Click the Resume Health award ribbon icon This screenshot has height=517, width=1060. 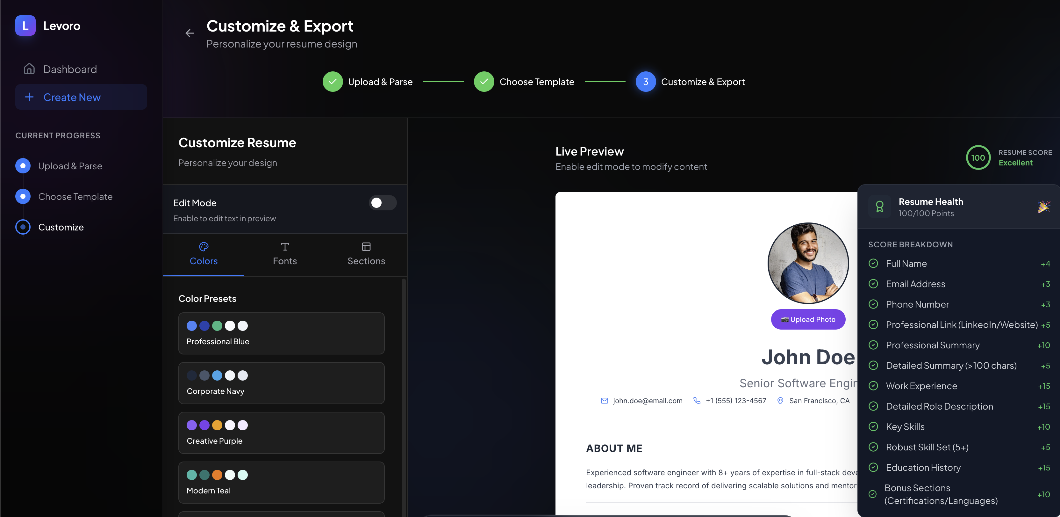[x=879, y=207]
